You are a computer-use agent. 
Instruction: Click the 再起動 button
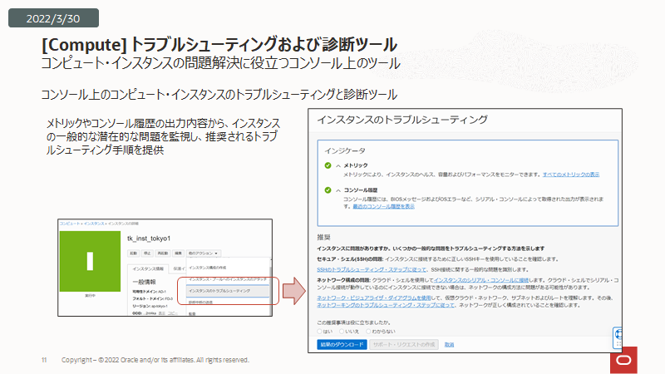[163, 253]
